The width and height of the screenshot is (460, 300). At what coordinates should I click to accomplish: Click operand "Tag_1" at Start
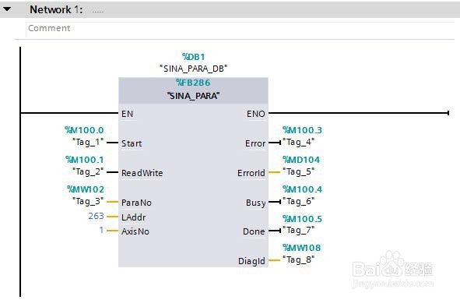88,143
